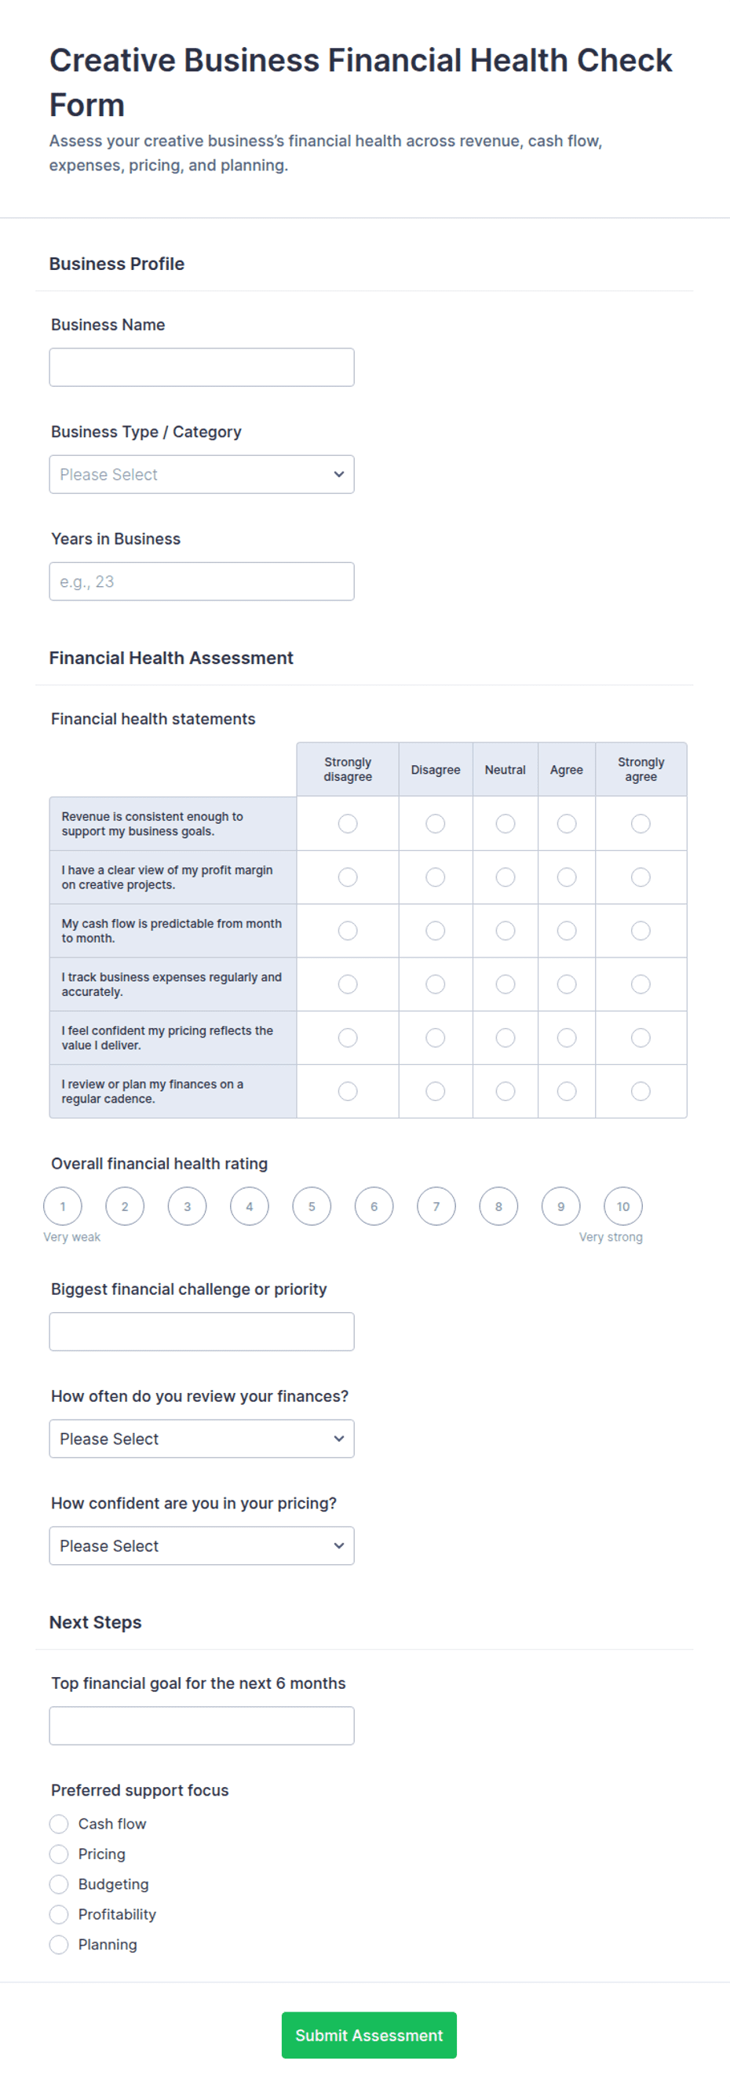This screenshot has height=2097, width=730.
Task: Click the Top financial goal input
Action: point(201,1726)
